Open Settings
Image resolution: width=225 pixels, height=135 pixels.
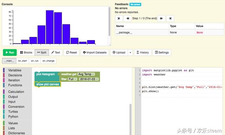[162, 52]
